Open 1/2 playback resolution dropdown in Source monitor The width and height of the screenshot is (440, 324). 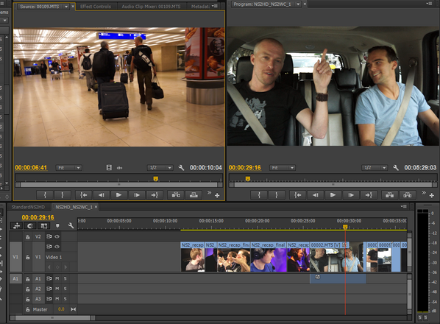160,168
